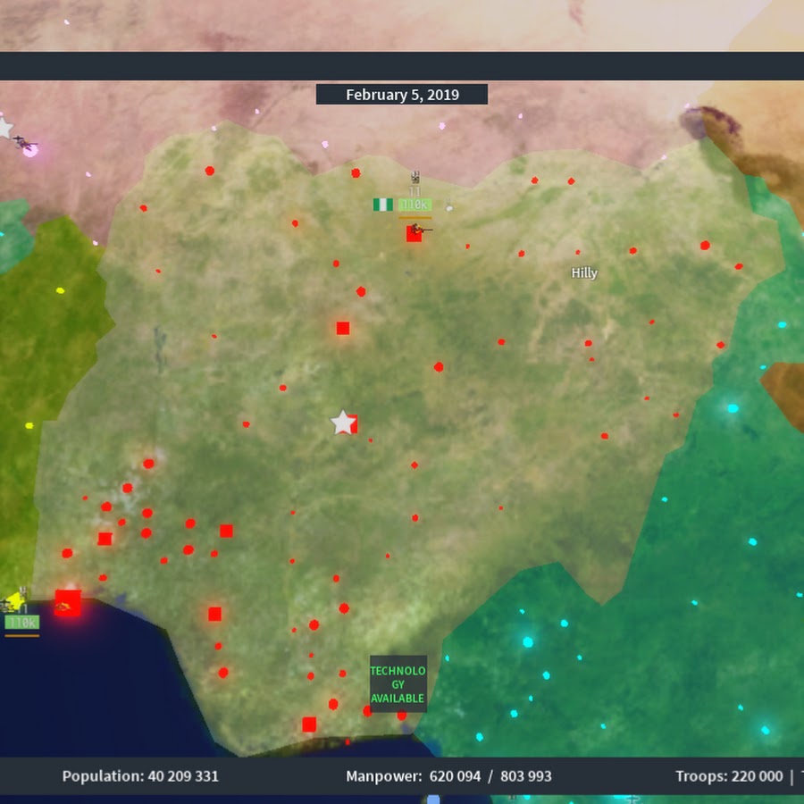804x804 pixels.
Task: Select the northern army's 110k troop label
Action: pyautogui.click(x=415, y=205)
